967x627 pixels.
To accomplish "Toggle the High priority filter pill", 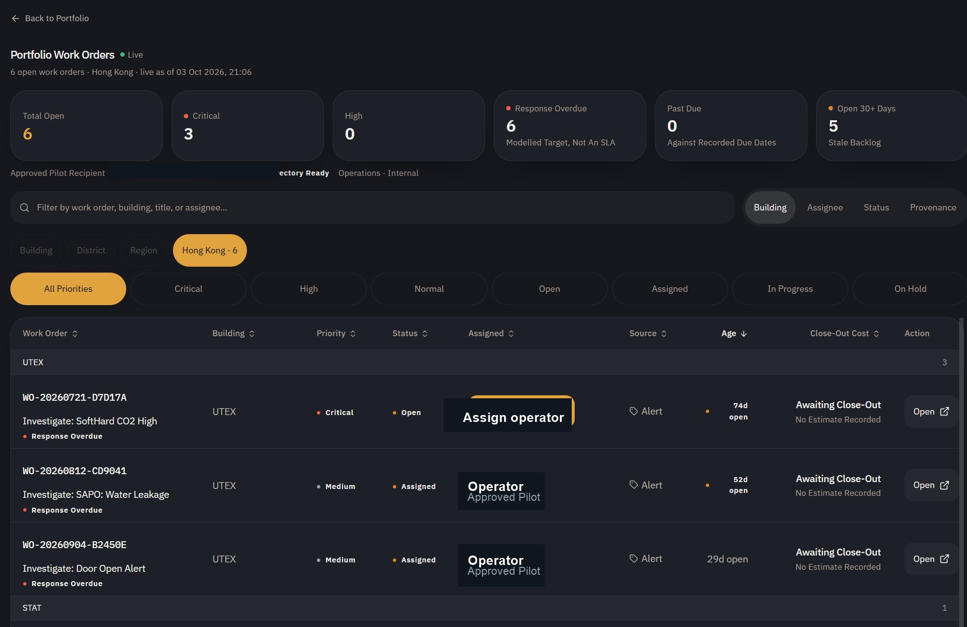I will [309, 289].
